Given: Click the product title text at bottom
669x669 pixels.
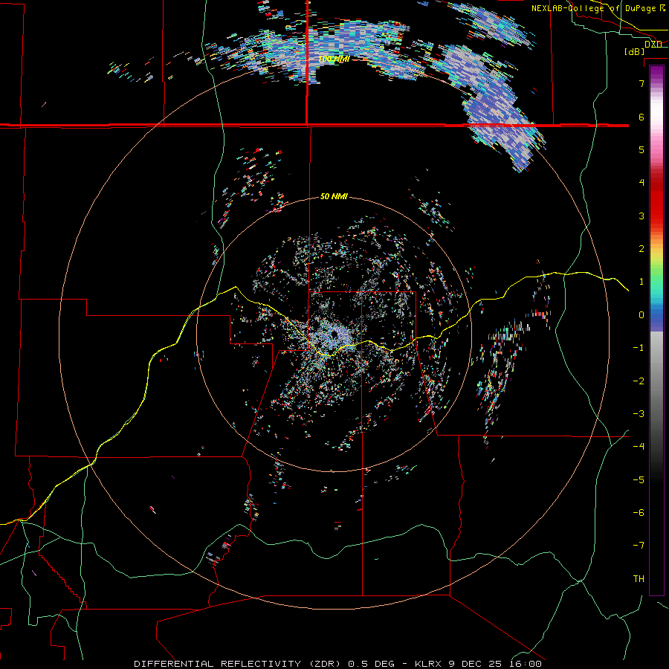Looking at the screenshot, I should 338,664.
